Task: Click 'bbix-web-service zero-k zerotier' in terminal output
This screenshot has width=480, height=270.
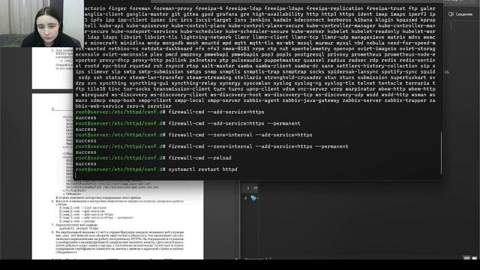Action: click(x=123, y=106)
